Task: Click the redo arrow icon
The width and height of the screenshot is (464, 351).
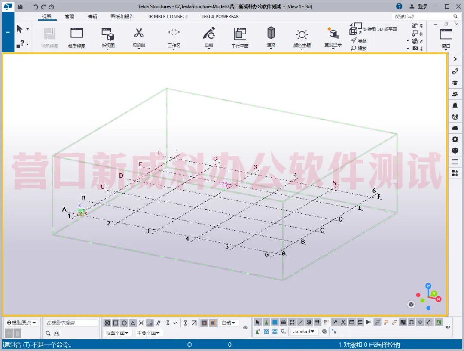Action: (x=43, y=6)
